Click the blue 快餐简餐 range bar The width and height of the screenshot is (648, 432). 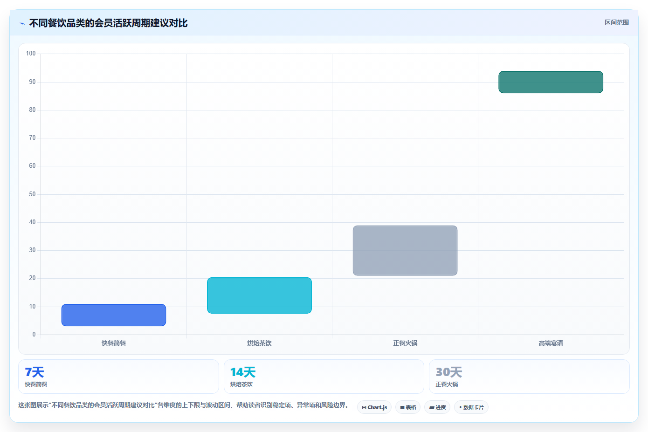point(114,315)
